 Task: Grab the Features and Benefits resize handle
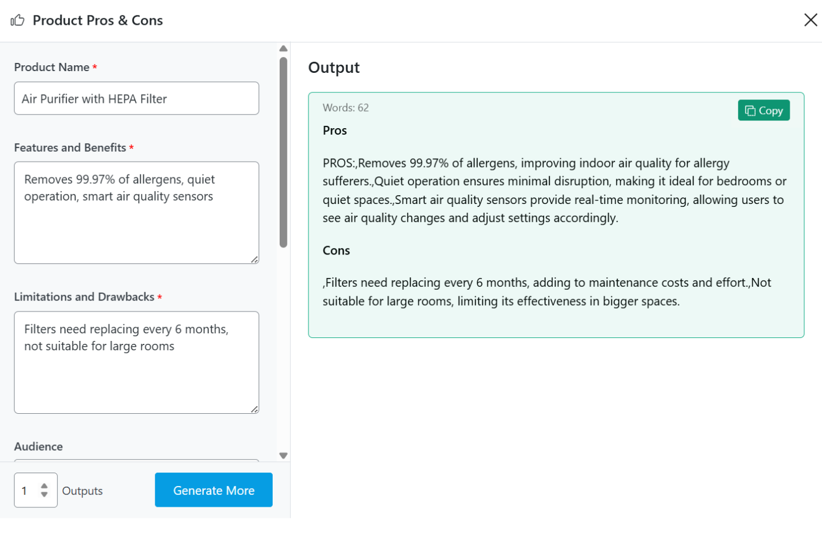tap(254, 259)
